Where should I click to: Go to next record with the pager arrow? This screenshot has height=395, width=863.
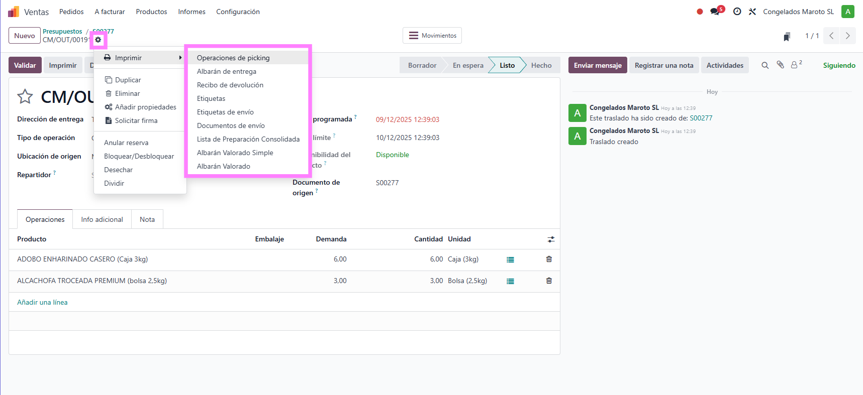coord(847,36)
